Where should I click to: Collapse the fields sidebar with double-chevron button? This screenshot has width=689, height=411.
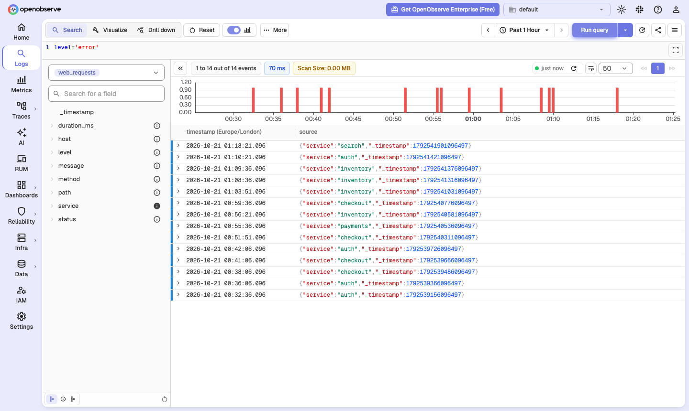[x=180, y=68]
